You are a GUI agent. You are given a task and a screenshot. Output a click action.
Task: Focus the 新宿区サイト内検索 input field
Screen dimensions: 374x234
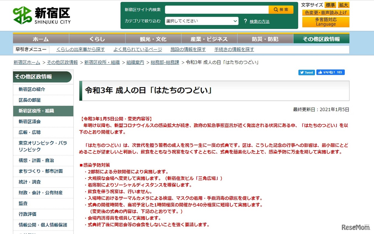(x=217, y=10)
